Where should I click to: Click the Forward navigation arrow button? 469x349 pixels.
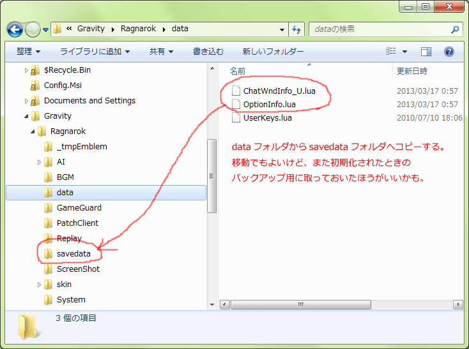click(x=33, y=29)
